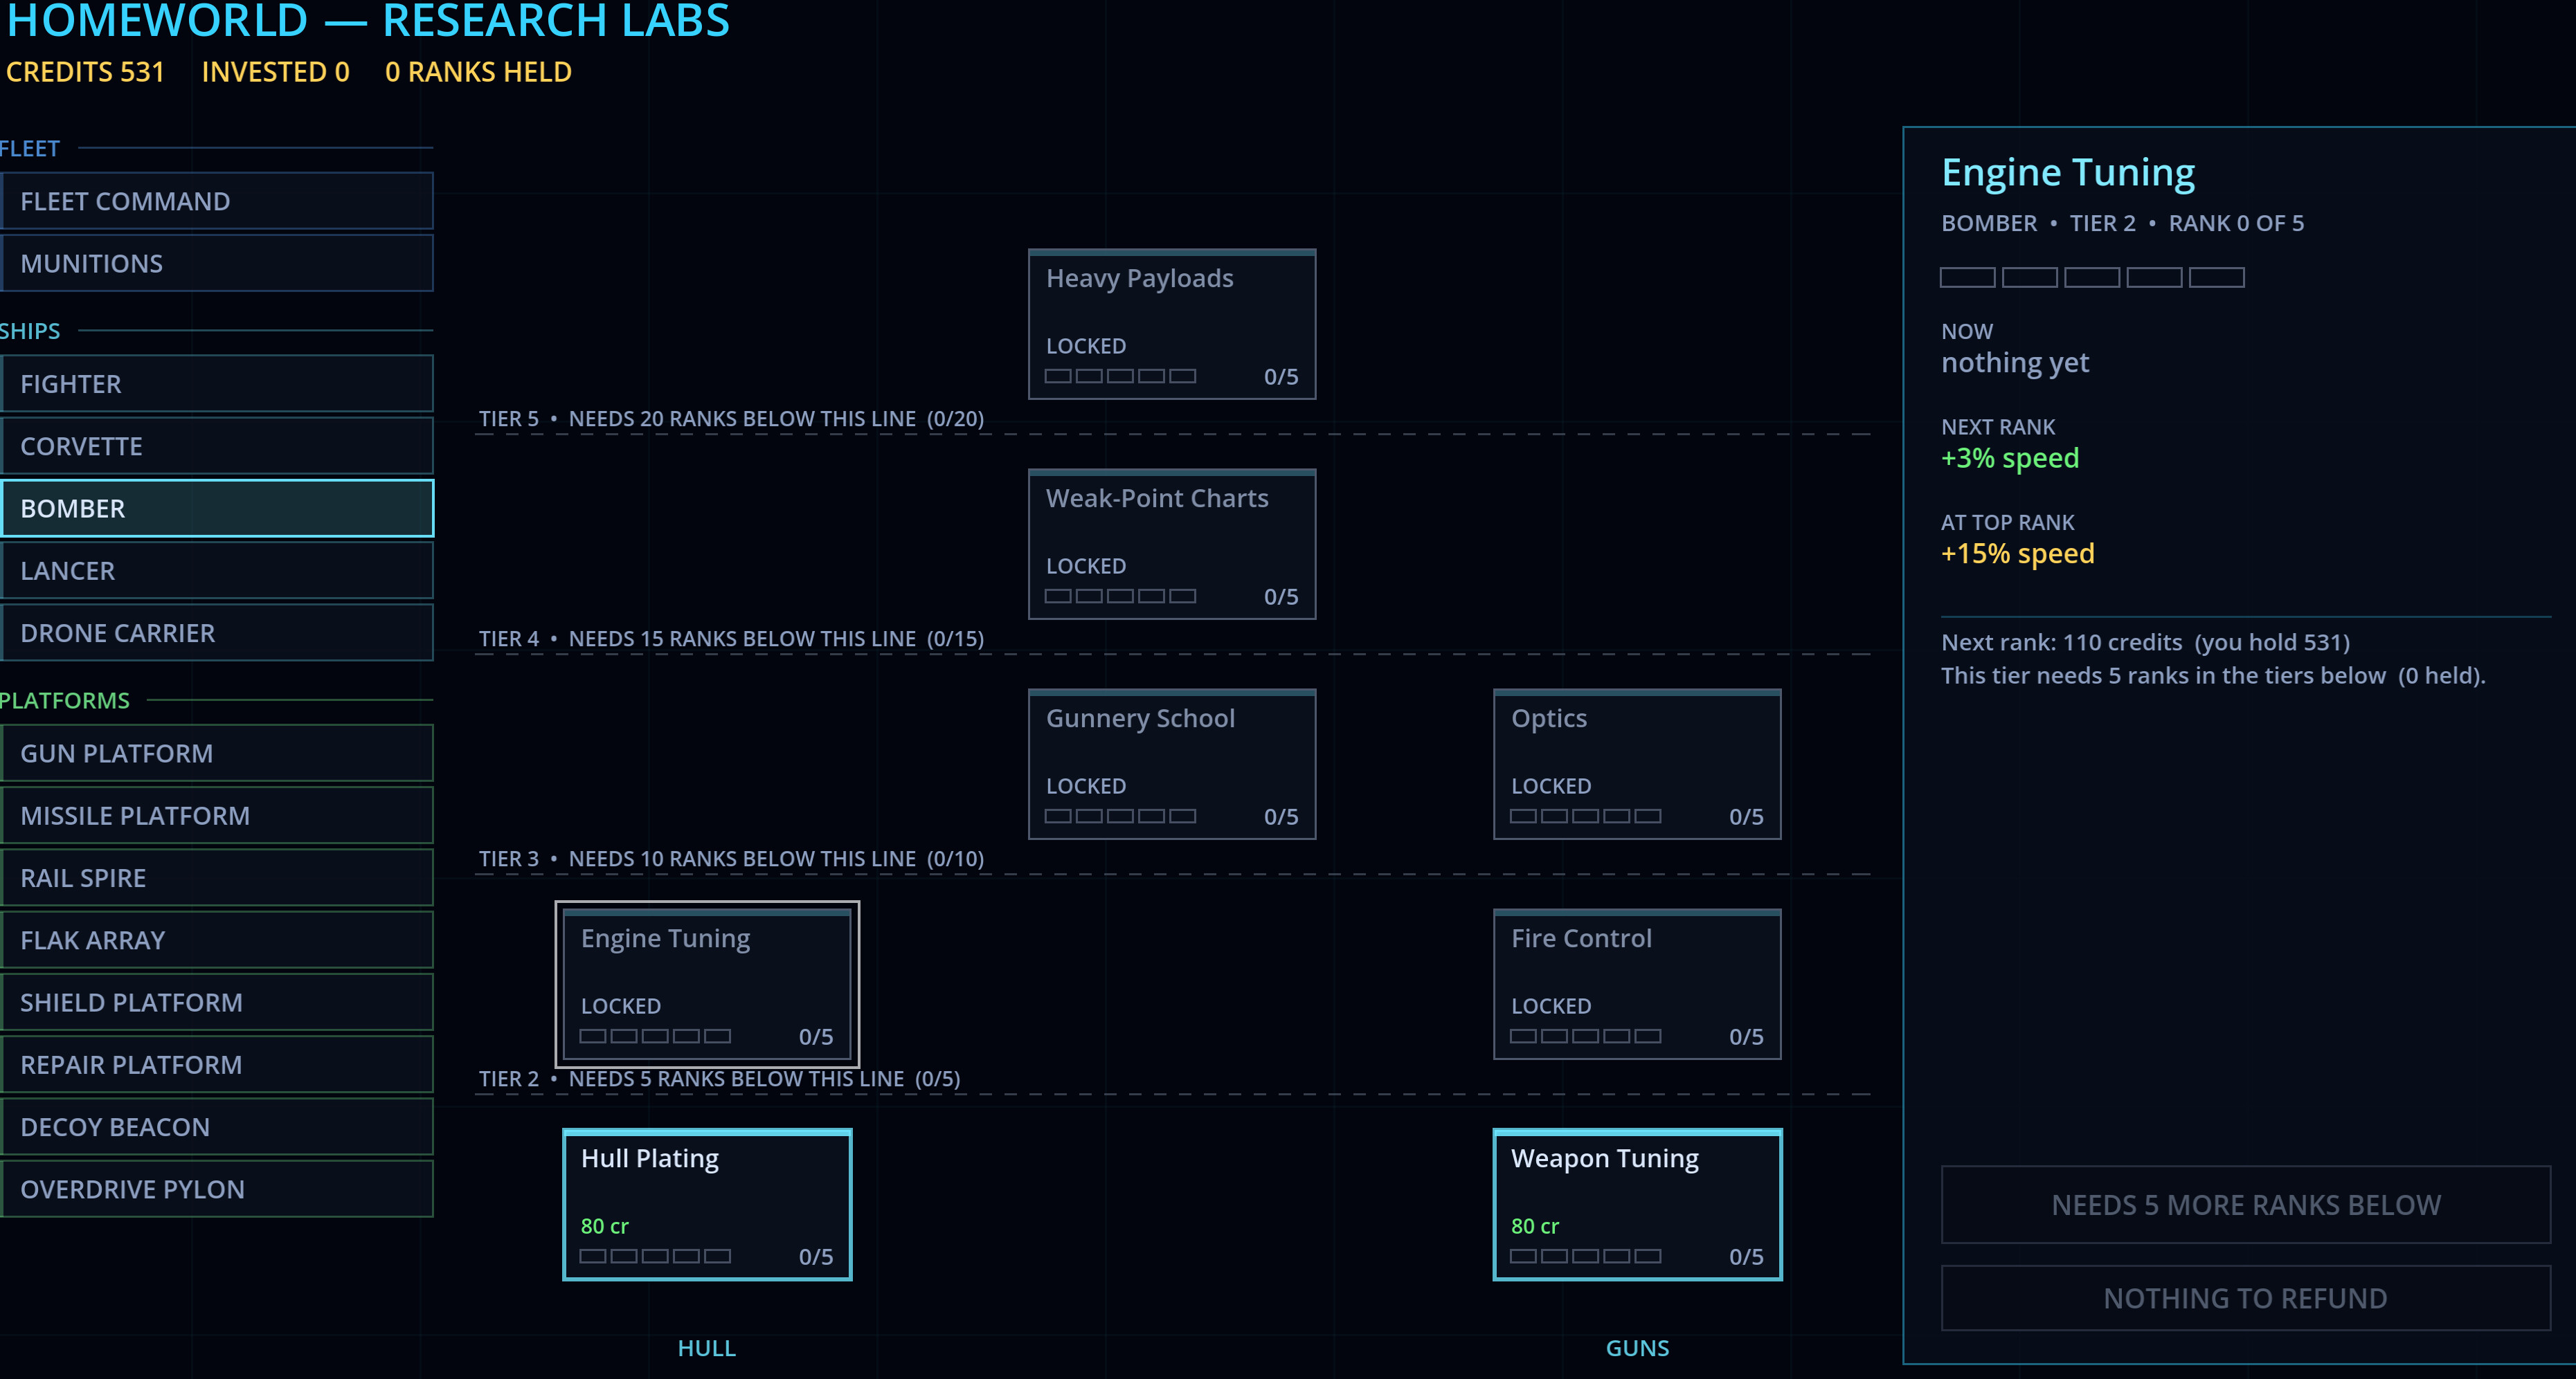2576x1379 pixels.
Task: Open Shield Platform research
Action: coord(217,1003)
